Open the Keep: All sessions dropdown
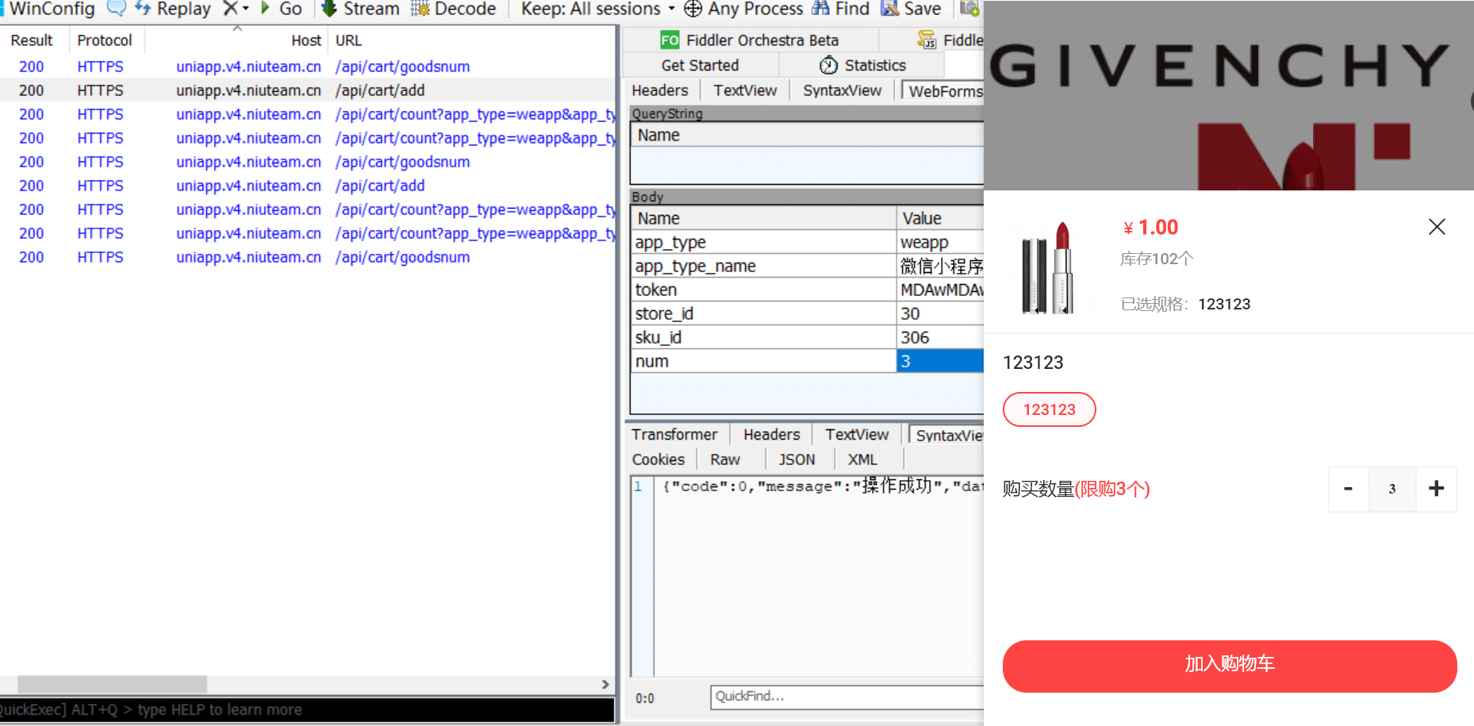 click(598, 9)
